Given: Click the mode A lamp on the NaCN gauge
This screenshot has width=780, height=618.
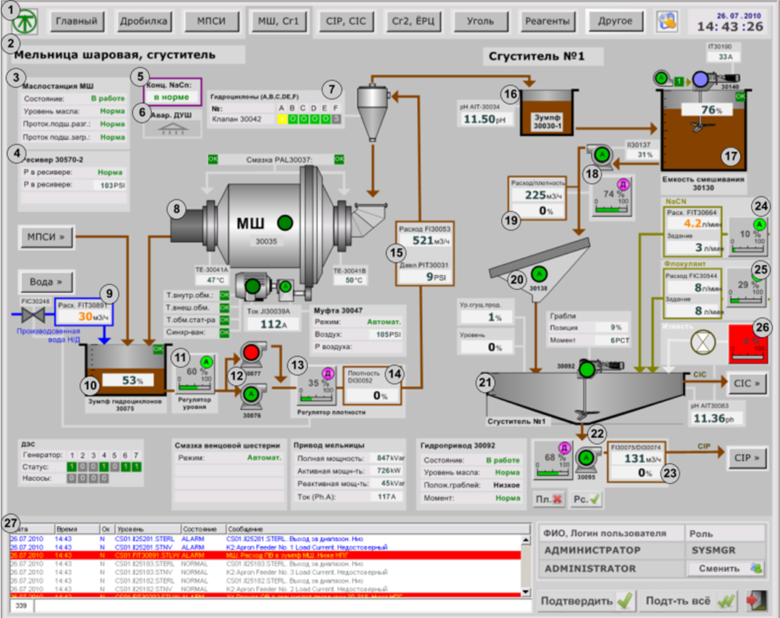Looking at the screenshot, I should 759,224.
